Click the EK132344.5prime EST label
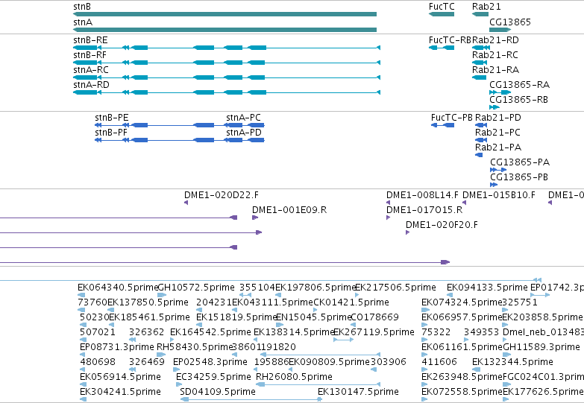 (512, 362)
